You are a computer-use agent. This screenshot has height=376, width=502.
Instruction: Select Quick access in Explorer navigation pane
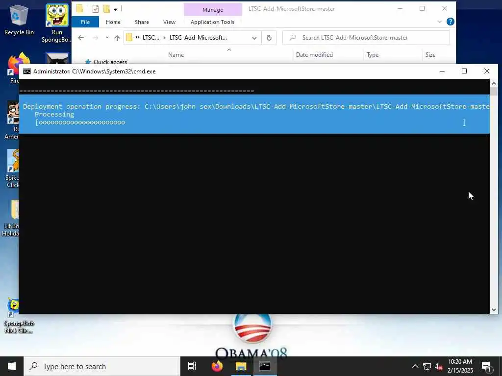(110, 62)
